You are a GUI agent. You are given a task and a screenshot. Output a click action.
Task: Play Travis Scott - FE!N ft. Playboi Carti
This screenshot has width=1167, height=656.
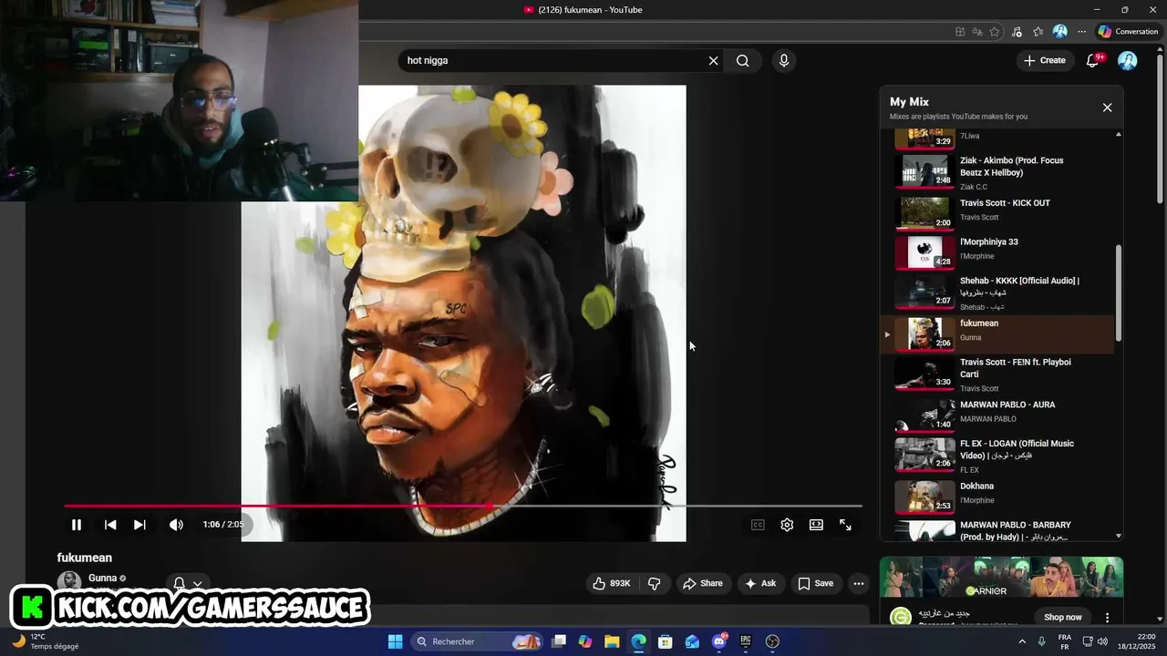click(x=998, y=374)
